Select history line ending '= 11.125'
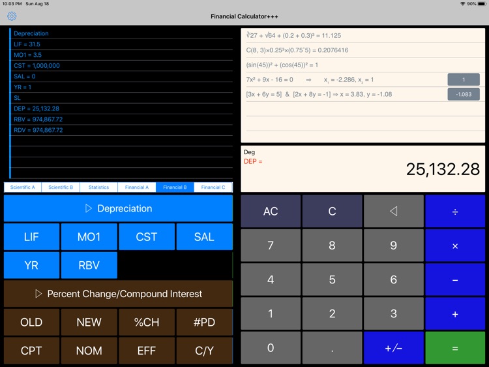The image size is (489, 367). tap(365, 36)
